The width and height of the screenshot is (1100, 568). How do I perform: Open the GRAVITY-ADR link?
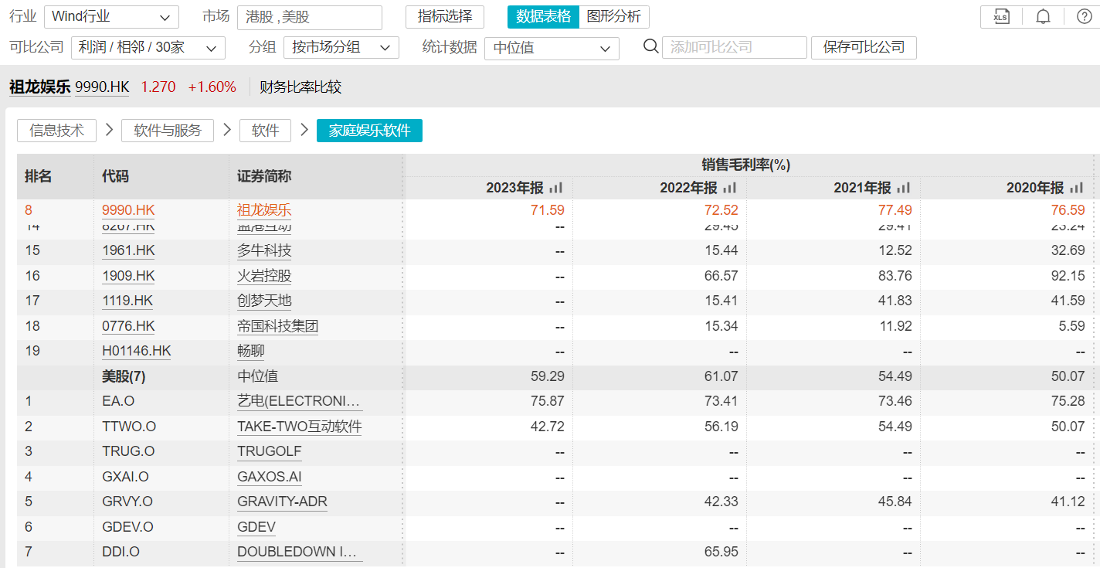tap(282, 502)
